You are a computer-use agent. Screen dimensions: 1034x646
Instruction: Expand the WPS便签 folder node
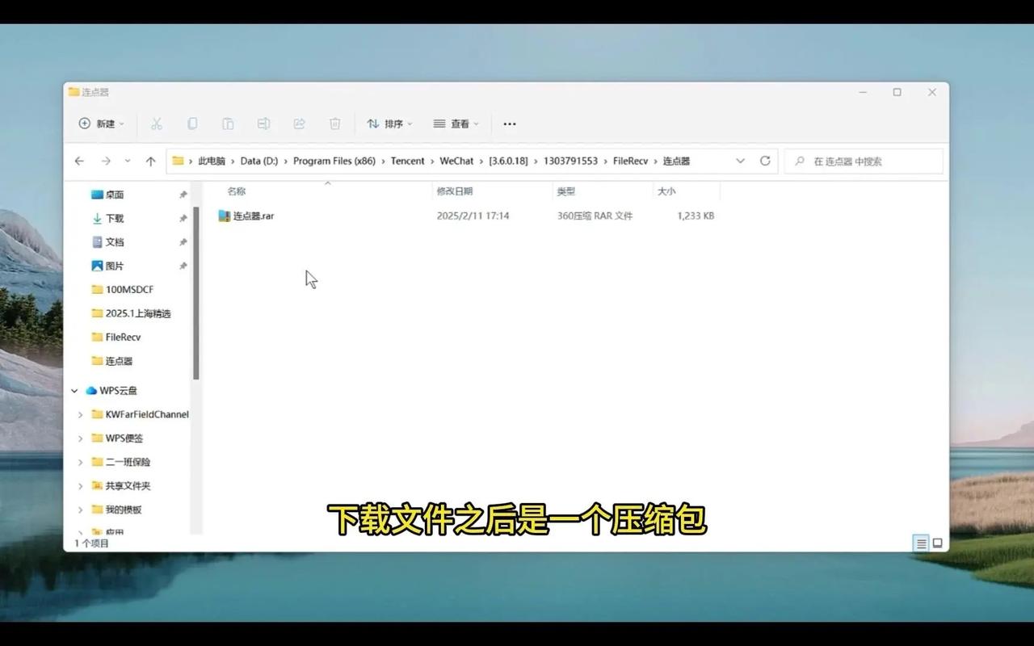coord(80,438)
